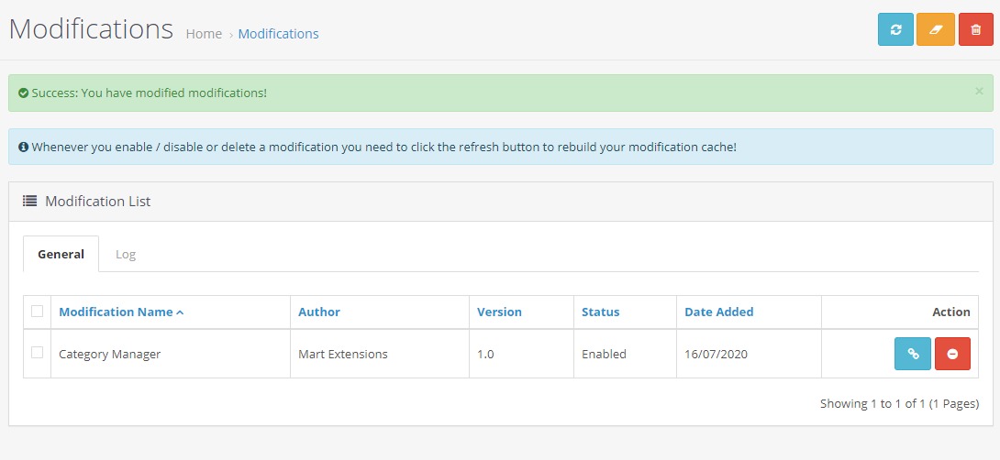Viewport: 1000px width, 460px height.
Task: Check the Category Manager row checkbox
Action: click(38, 353)
